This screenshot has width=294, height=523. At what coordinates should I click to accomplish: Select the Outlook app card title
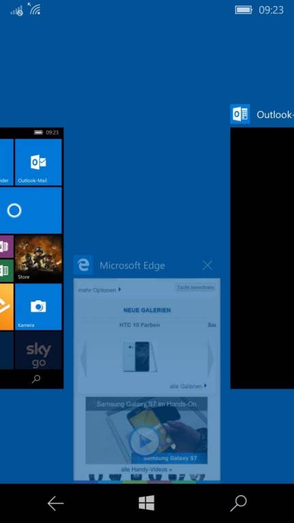(x=275, y=114)
